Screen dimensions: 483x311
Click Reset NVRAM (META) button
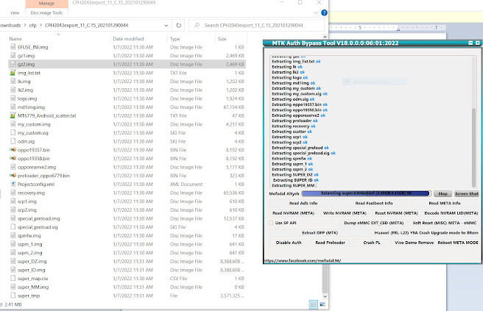[396, 213]
